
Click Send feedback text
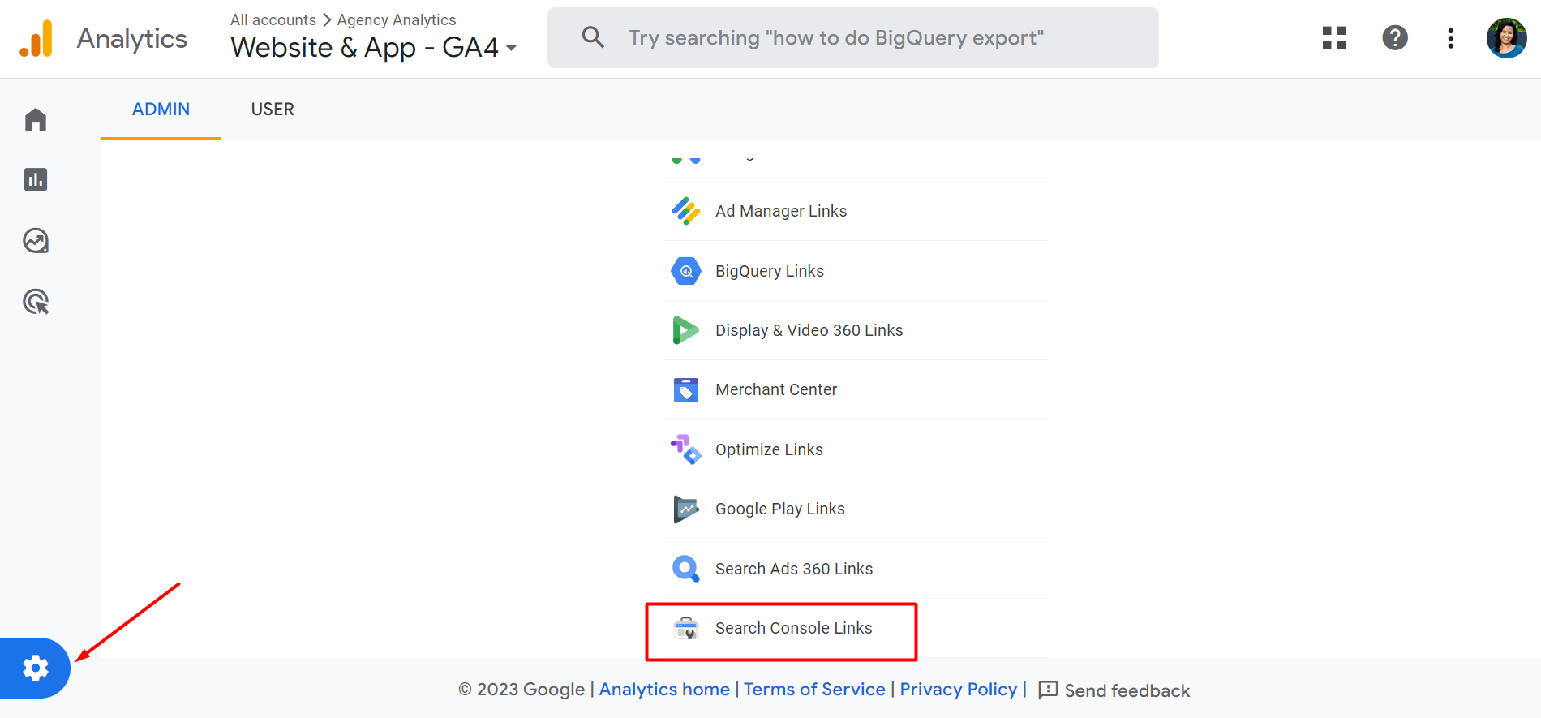pos(1127,690)
